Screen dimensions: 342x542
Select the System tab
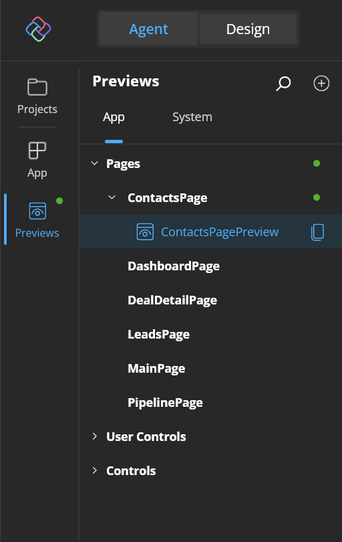(192, 117)
